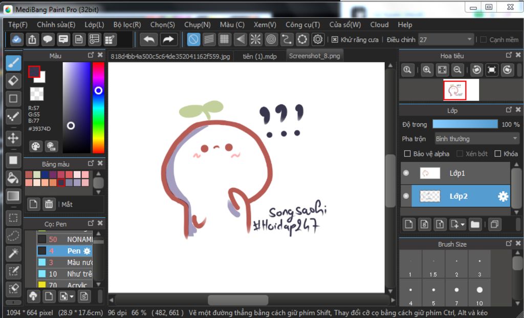Switch to tiên (1).mdp tab

(x=259, y=56)
